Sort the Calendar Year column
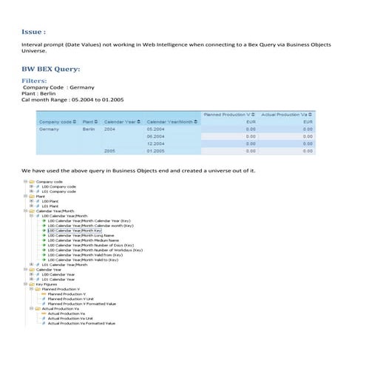The image size is (366, 366). coord(138,122)
